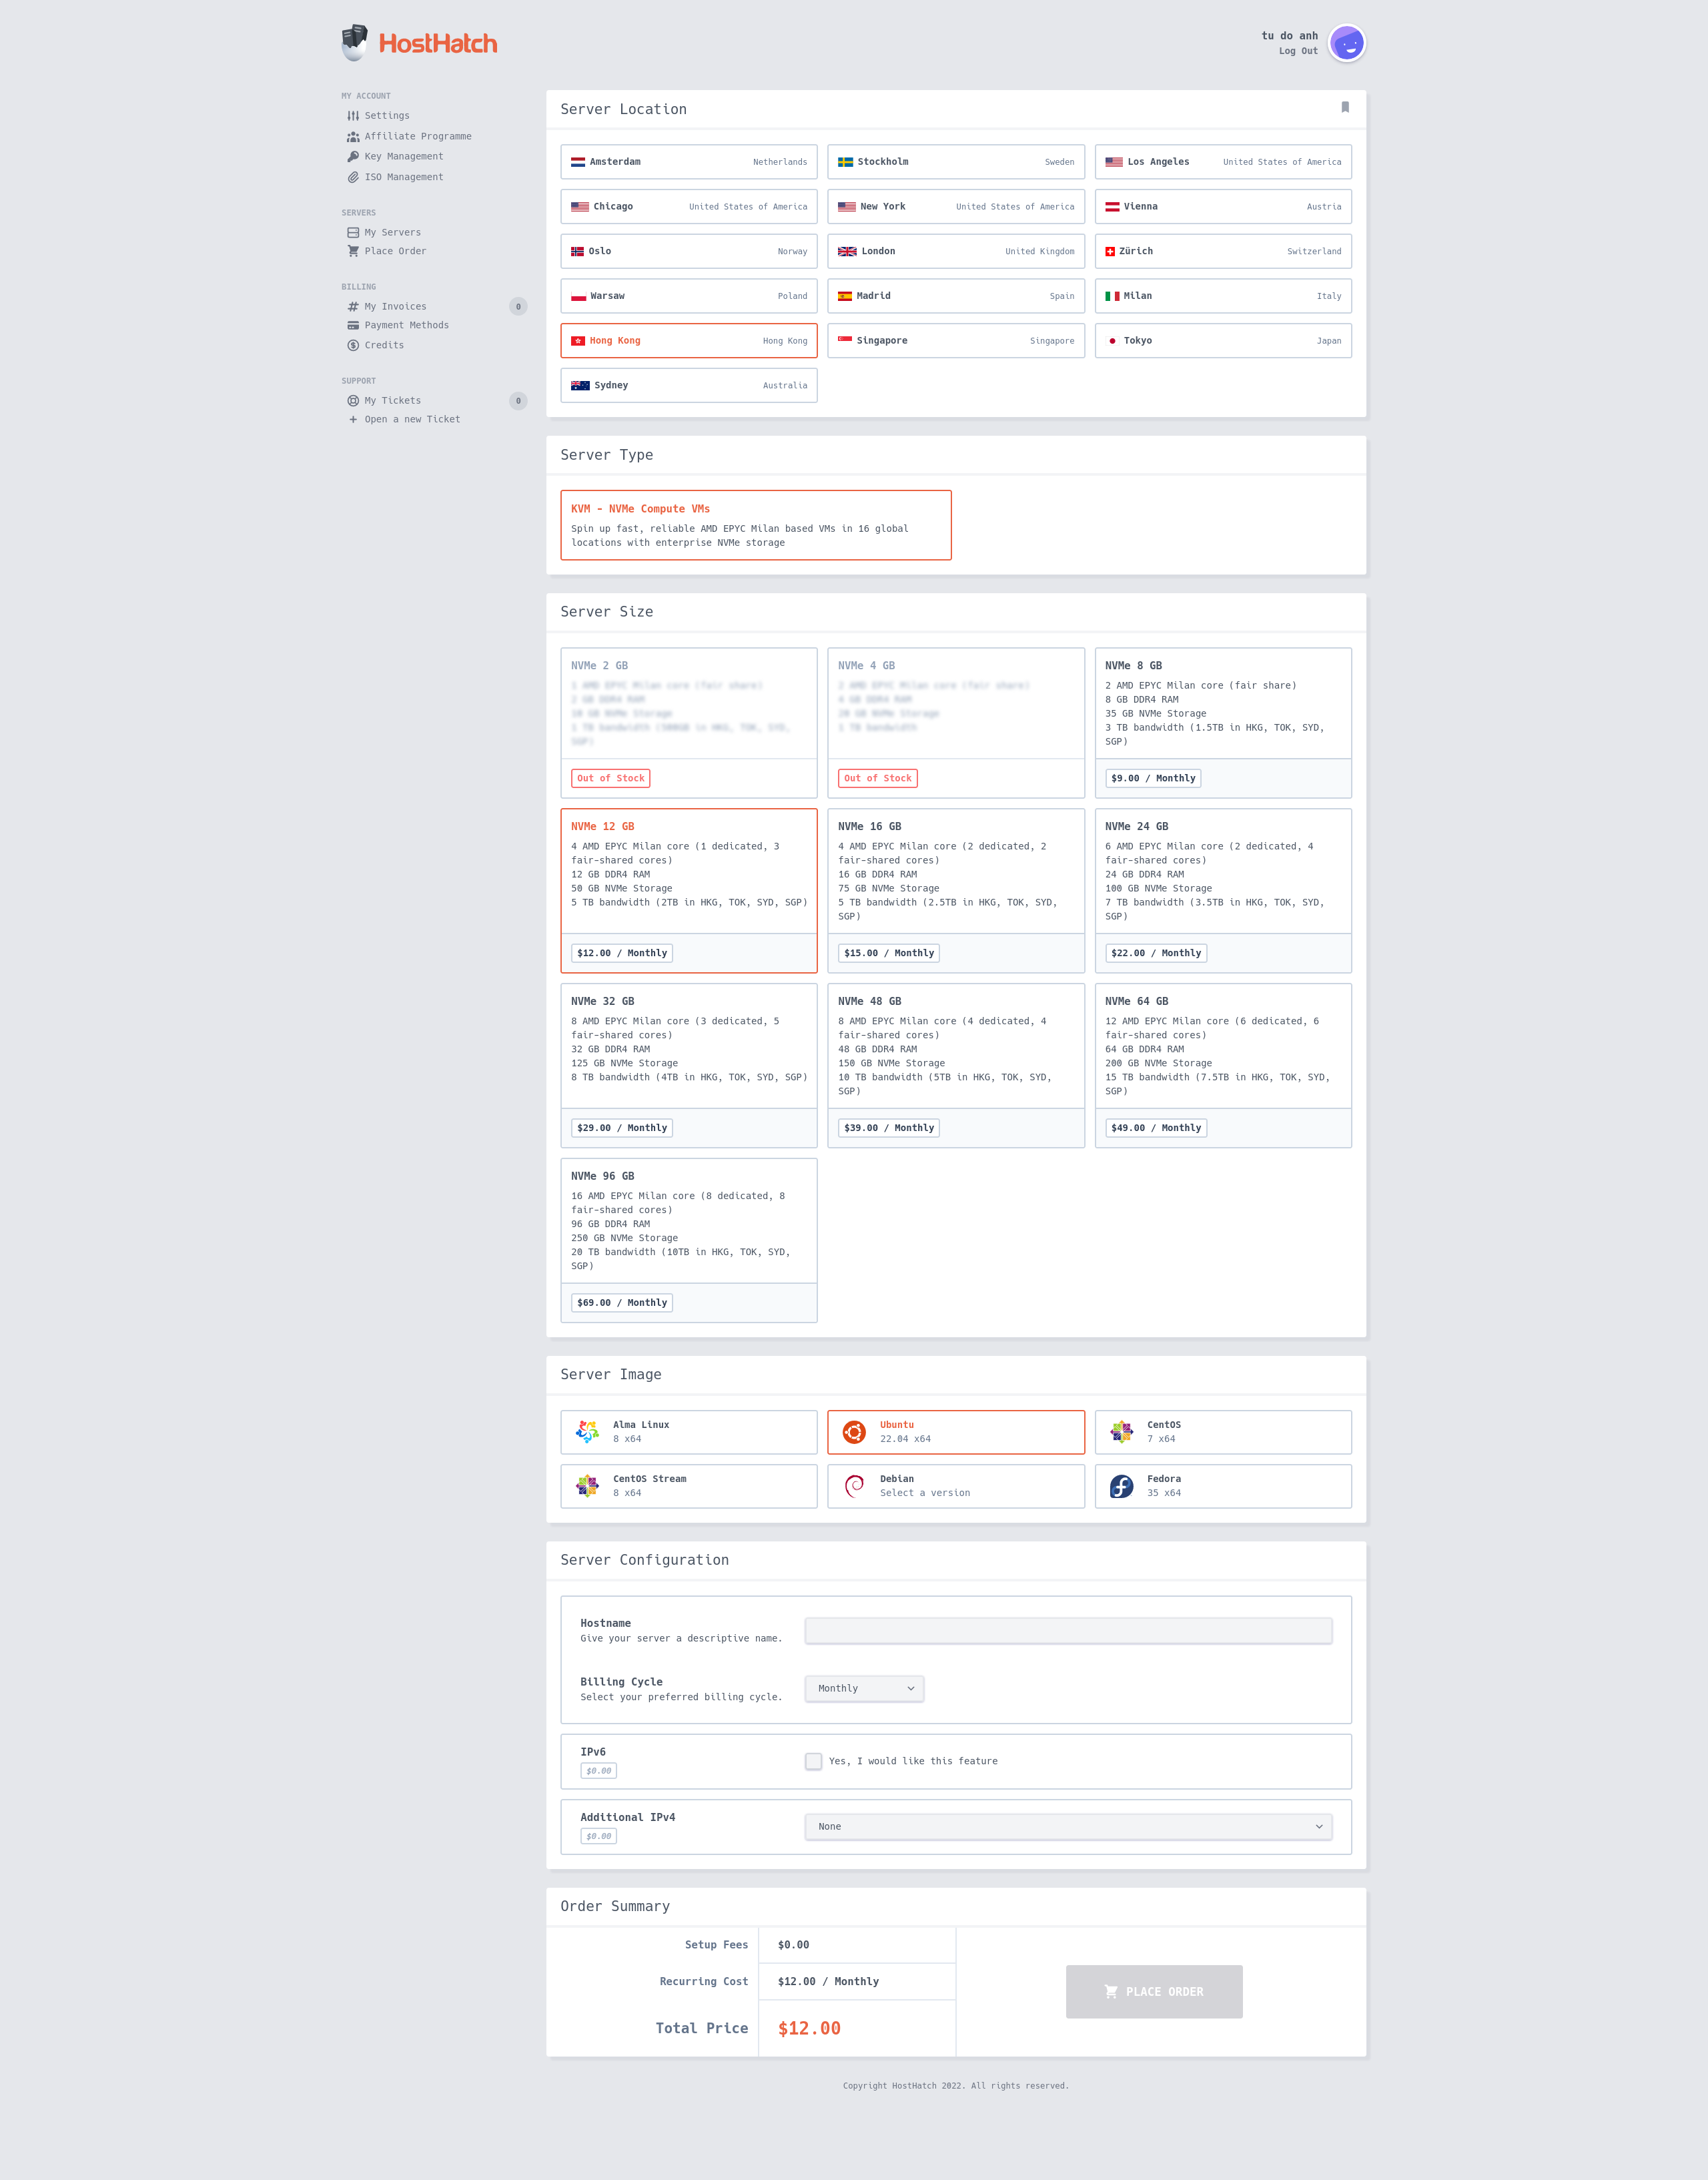Select the NVMe 16 GB plan
Screen dimensions: 1708x2180
click(956, 890)
